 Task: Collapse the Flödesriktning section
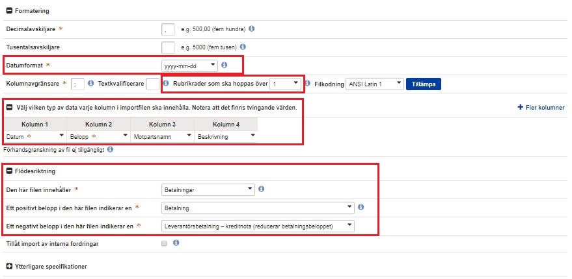pyautogui.click(x=9, y=171)
